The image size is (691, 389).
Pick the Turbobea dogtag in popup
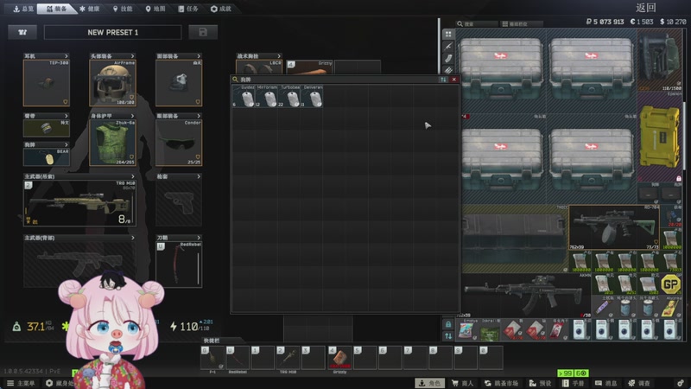(289, 96)
